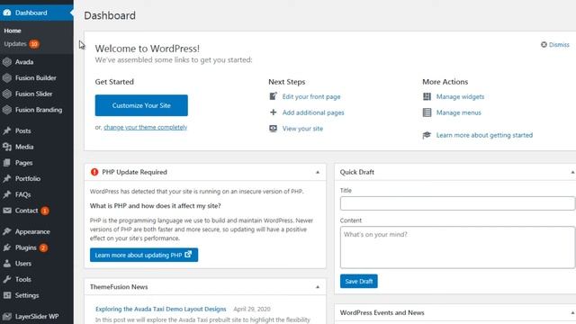Focus the What's on your mind content box
Image resolution: width=576 pixels, height=324 pixels.
pos(457,247)
